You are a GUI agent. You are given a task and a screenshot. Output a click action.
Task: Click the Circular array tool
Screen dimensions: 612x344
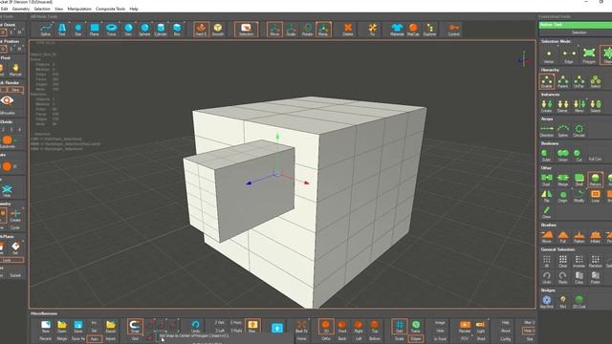(579, 131)
